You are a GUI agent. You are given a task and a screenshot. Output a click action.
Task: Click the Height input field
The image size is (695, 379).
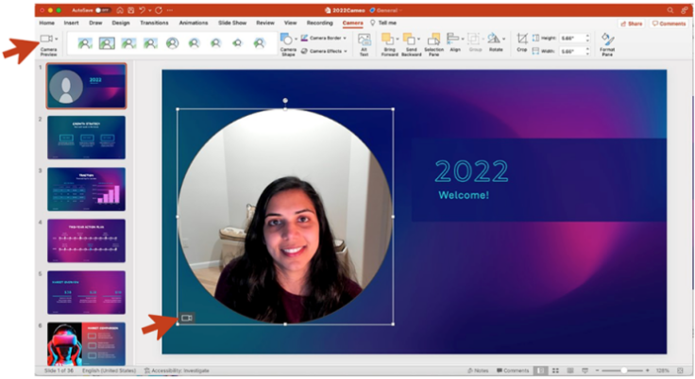click(x=572, y=39)
